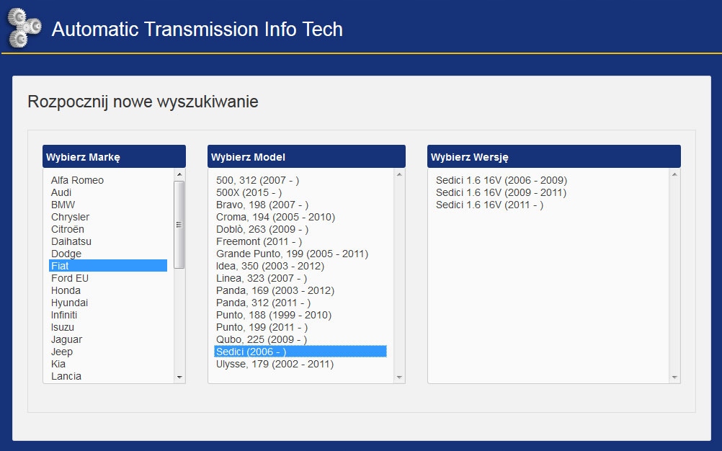Viewport: 722px width, 451px height.
Task: Select Jeep from Wybierz Markę
Action: pyautogui.click(x=62, y=352)
